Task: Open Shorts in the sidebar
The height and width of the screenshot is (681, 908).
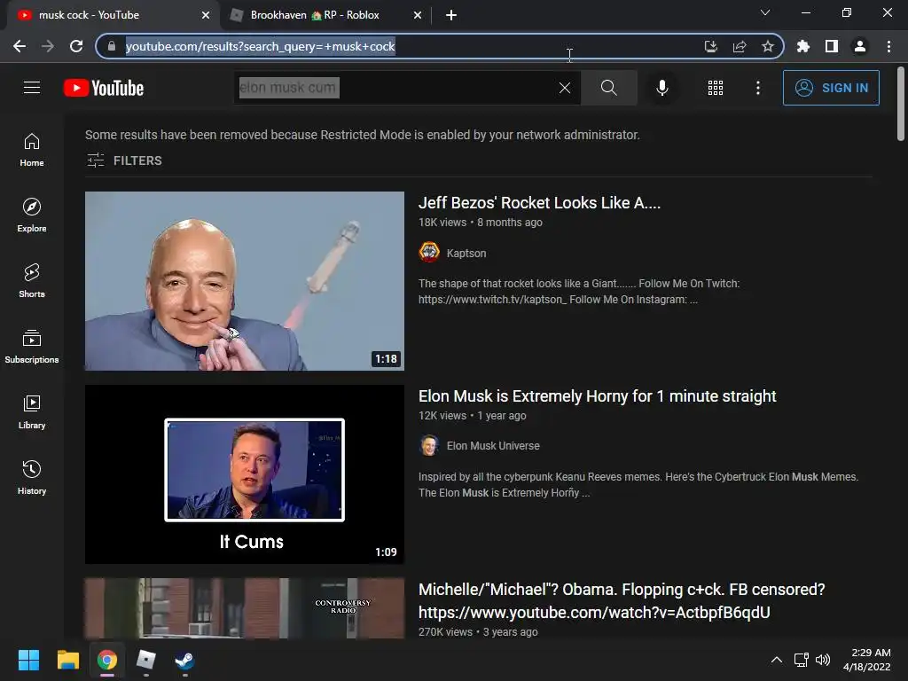Action: [32, 280]
